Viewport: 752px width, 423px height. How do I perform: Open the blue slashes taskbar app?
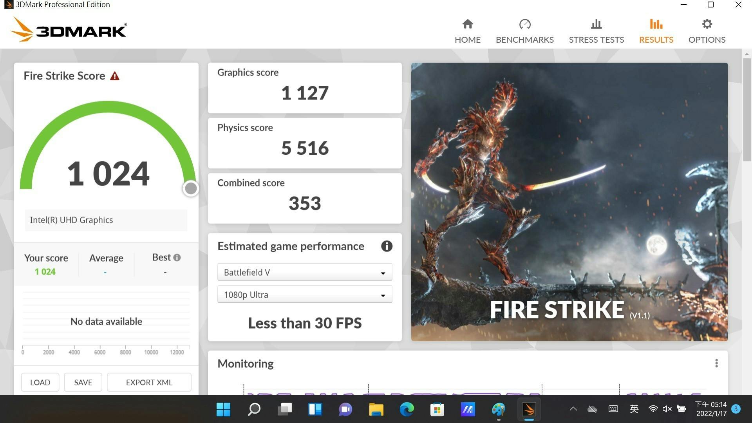tap(468, 409)
